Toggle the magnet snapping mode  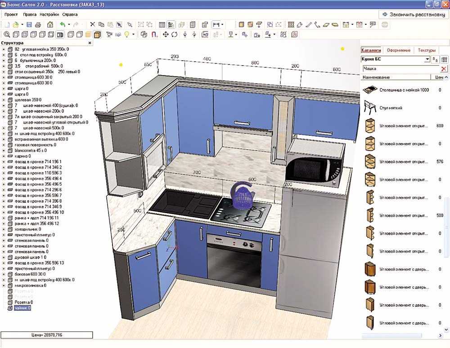154,35
